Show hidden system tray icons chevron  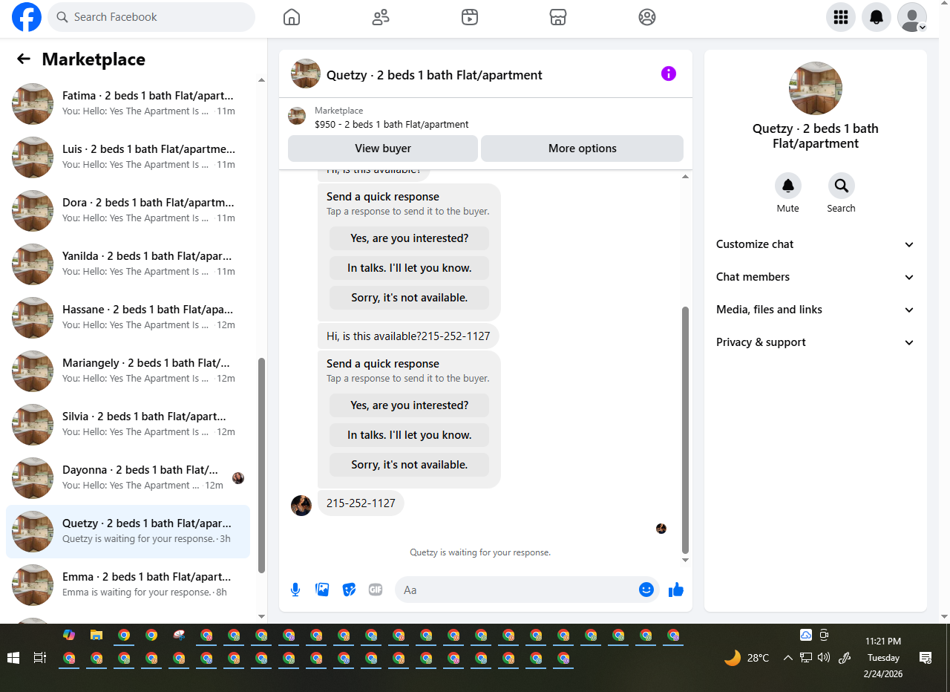(x=787, y=658)
